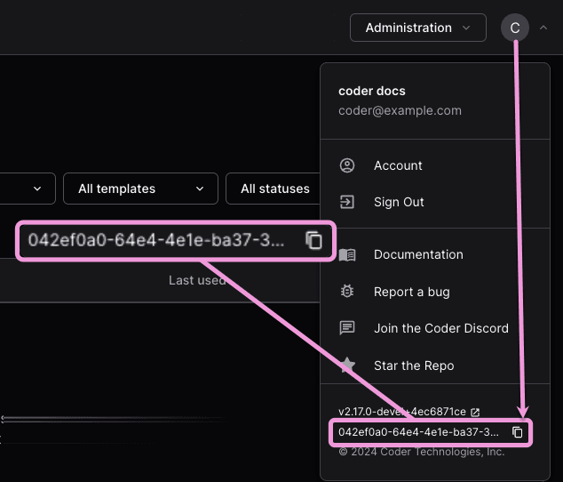563x482 pixels.
Task: Click the coder docs username
Action: coord(371,91)
